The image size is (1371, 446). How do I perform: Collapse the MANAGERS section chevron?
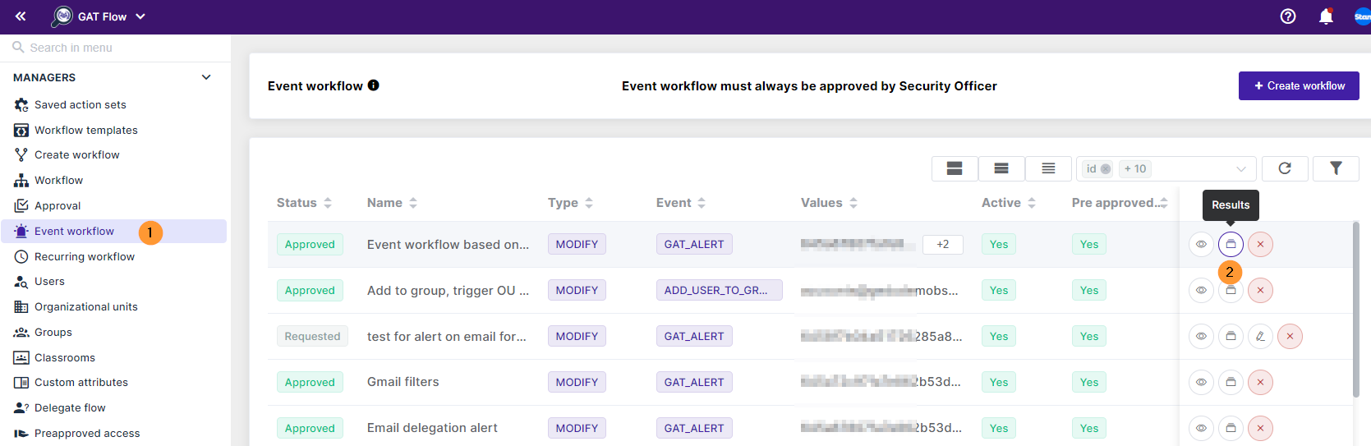(206, 77)
